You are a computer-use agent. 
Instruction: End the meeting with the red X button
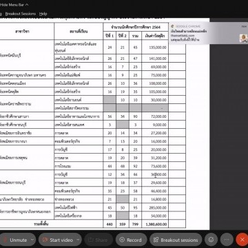click(242, 240)
